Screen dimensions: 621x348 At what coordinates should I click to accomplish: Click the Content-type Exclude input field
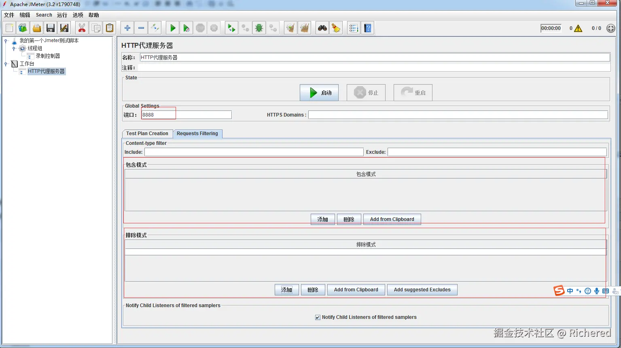[x=497, y=152]
